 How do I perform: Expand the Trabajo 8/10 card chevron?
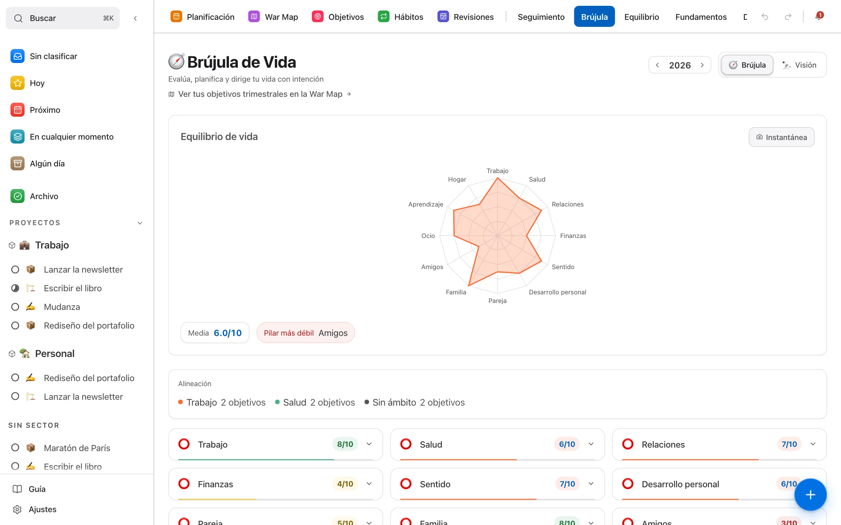tap(369, 444)
